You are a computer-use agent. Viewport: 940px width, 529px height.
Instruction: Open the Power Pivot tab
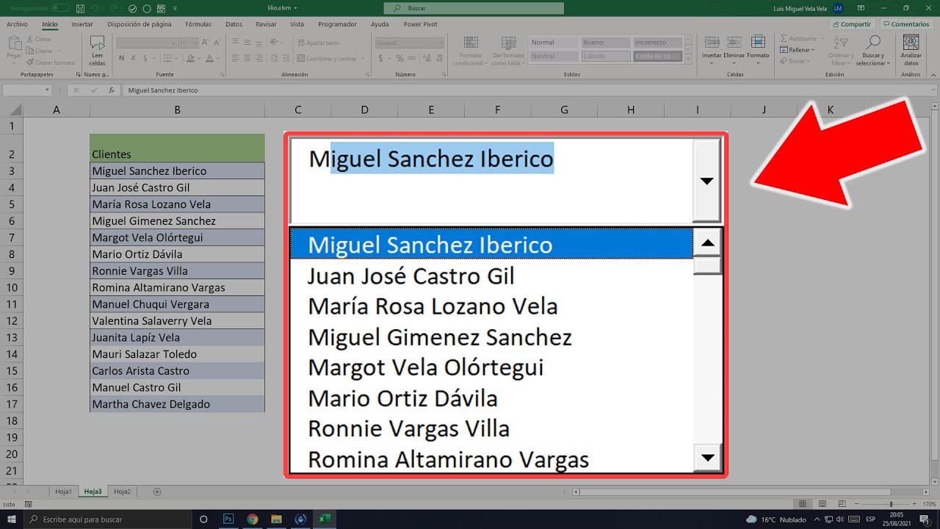click(420, 24)
